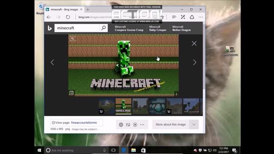The height and width of the screenshot is (154, 274).
Task: Open a new browser tab
Action: tap(88, 9)
